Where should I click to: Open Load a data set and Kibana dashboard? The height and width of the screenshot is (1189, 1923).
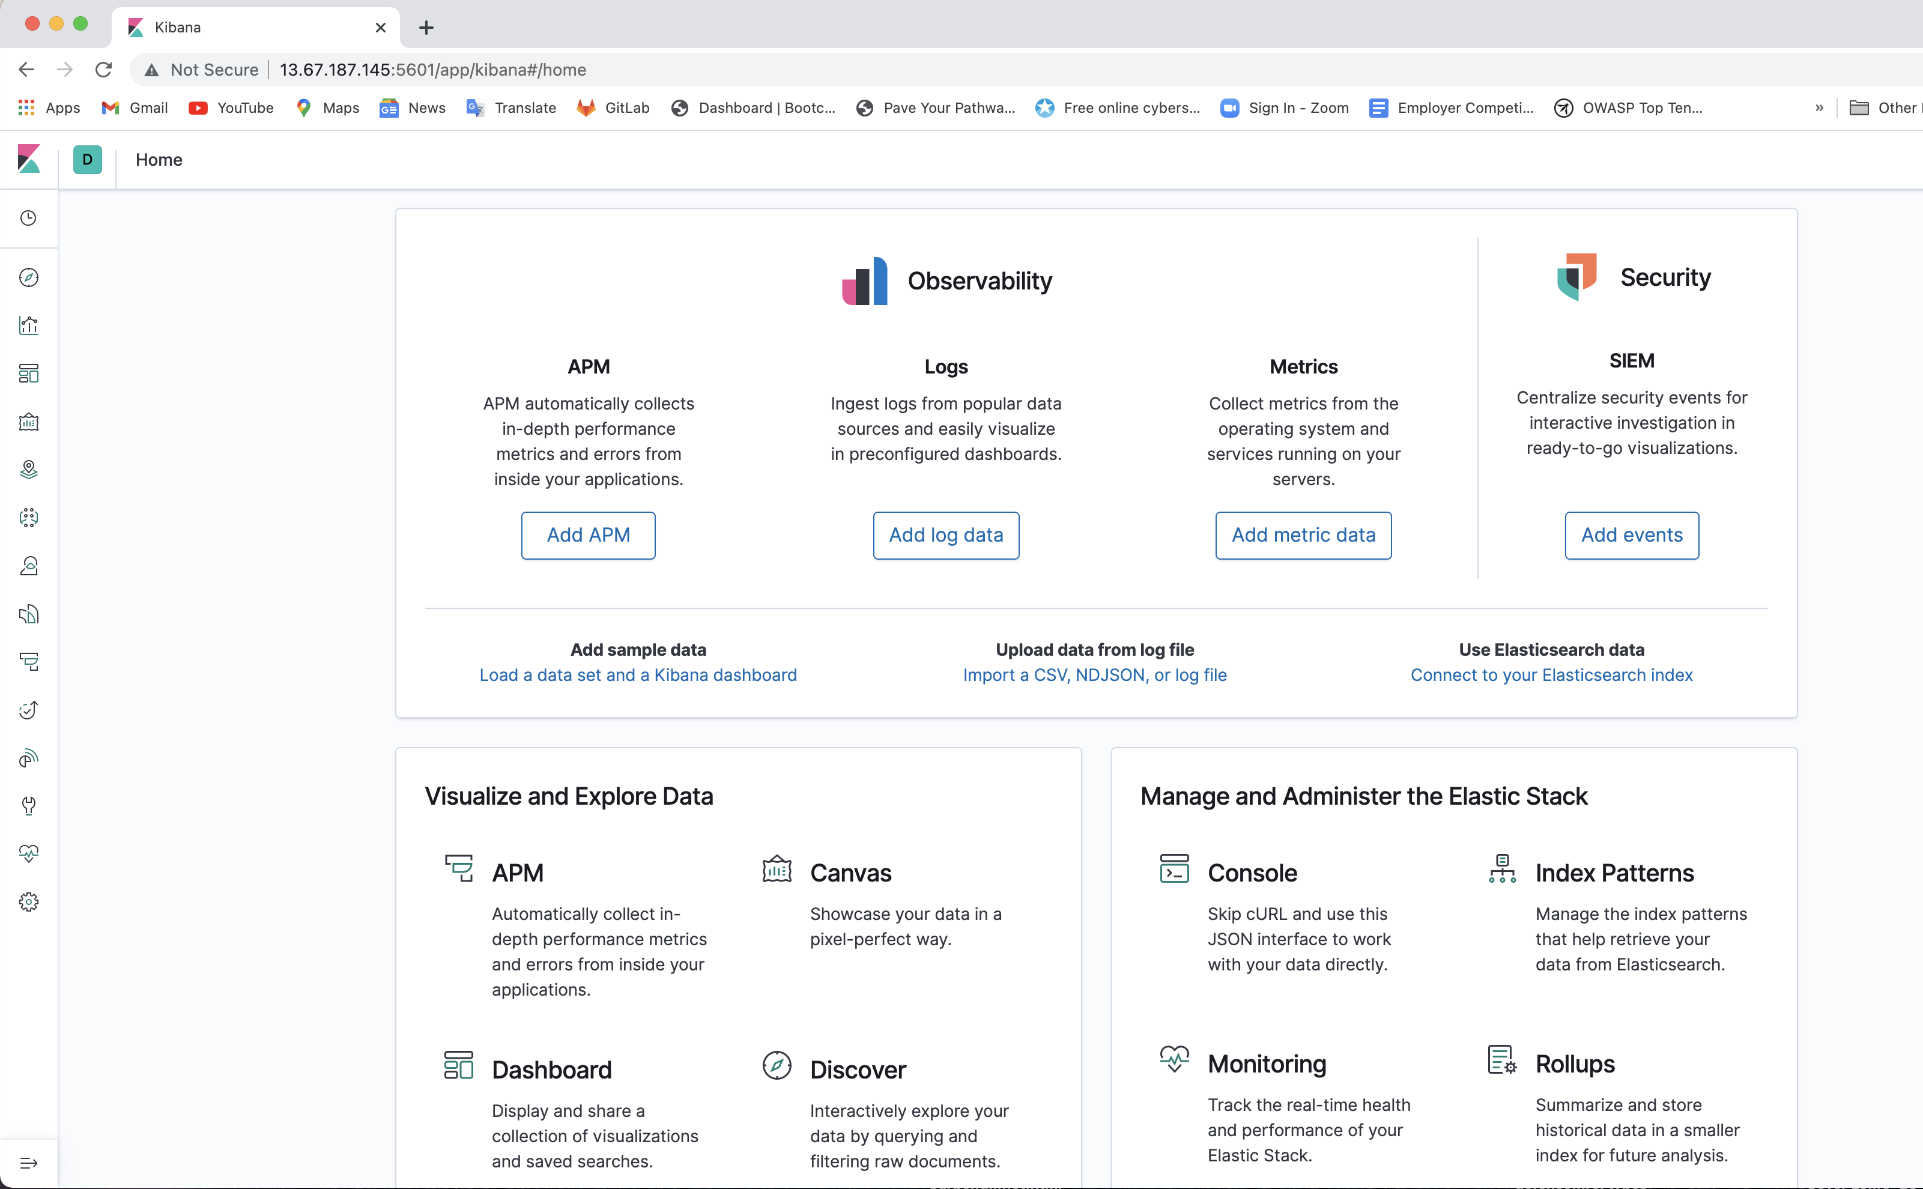[x=638, y=675]
